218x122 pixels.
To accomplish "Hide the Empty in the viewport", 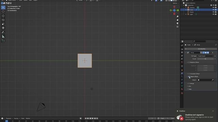I will (214, 12).
